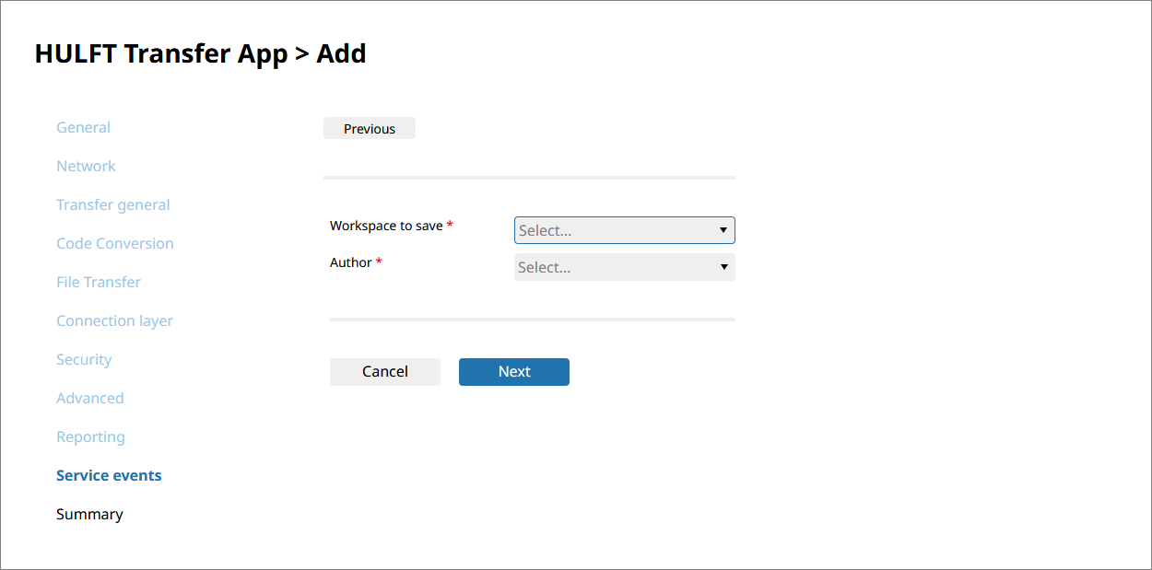Click Select... placeholder in Author field

coord(545,268)
